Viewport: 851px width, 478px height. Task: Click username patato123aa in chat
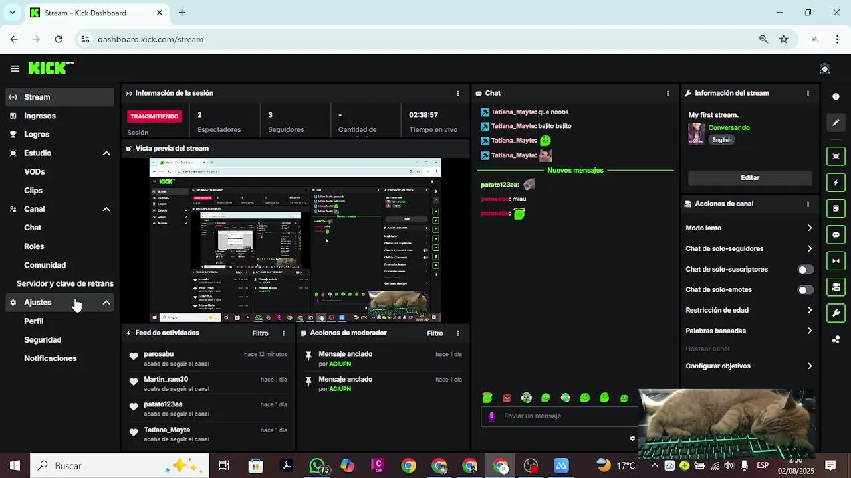click(499, 185)
